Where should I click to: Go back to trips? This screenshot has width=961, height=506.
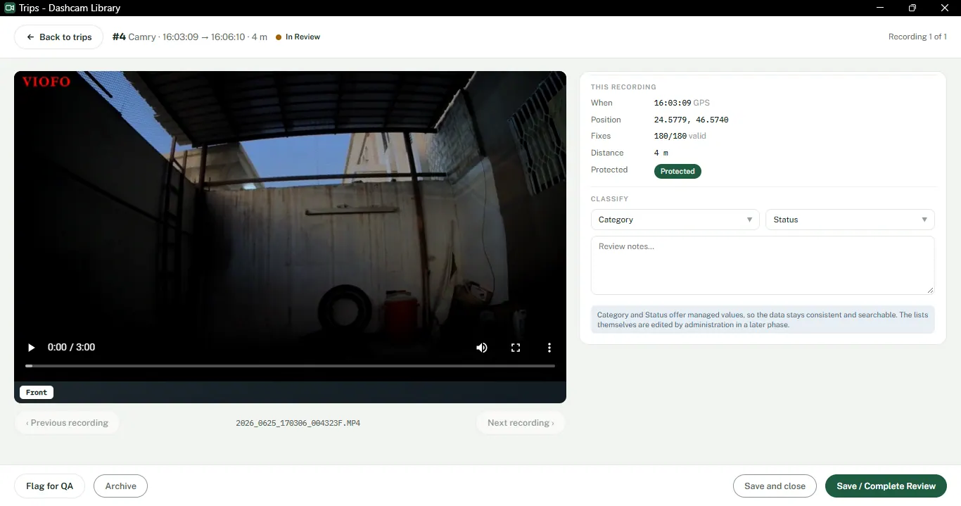pos(59,37)
